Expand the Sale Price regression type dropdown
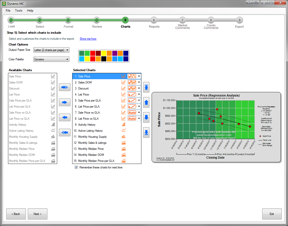 click(x=139, y=76)
